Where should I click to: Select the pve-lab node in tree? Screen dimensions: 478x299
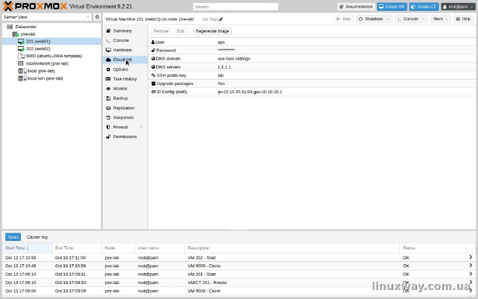(x=27, y=34)
